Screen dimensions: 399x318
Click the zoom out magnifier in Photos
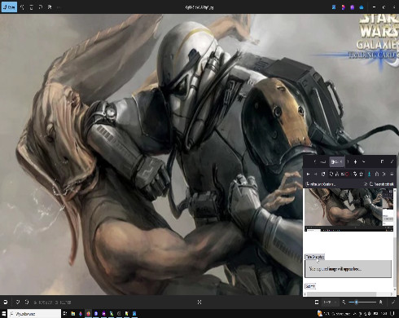[344, 302]
